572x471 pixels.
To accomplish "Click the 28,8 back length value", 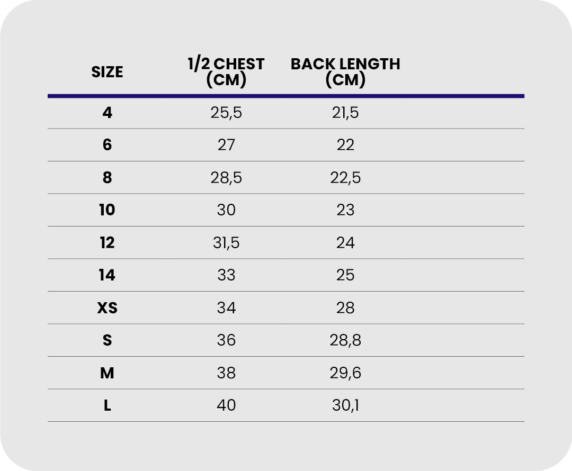I will pyautogui.click(x=345, y=340).
